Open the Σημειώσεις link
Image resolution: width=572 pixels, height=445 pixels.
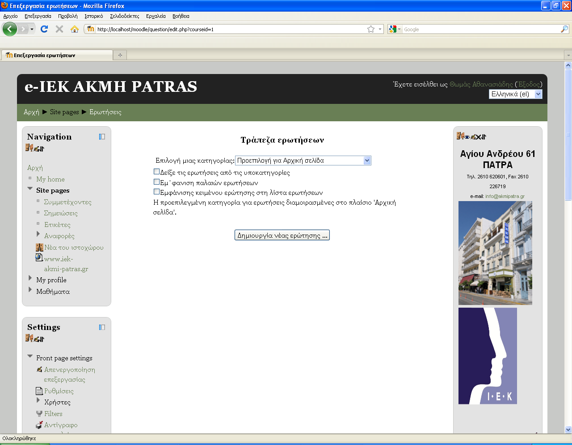61,213
